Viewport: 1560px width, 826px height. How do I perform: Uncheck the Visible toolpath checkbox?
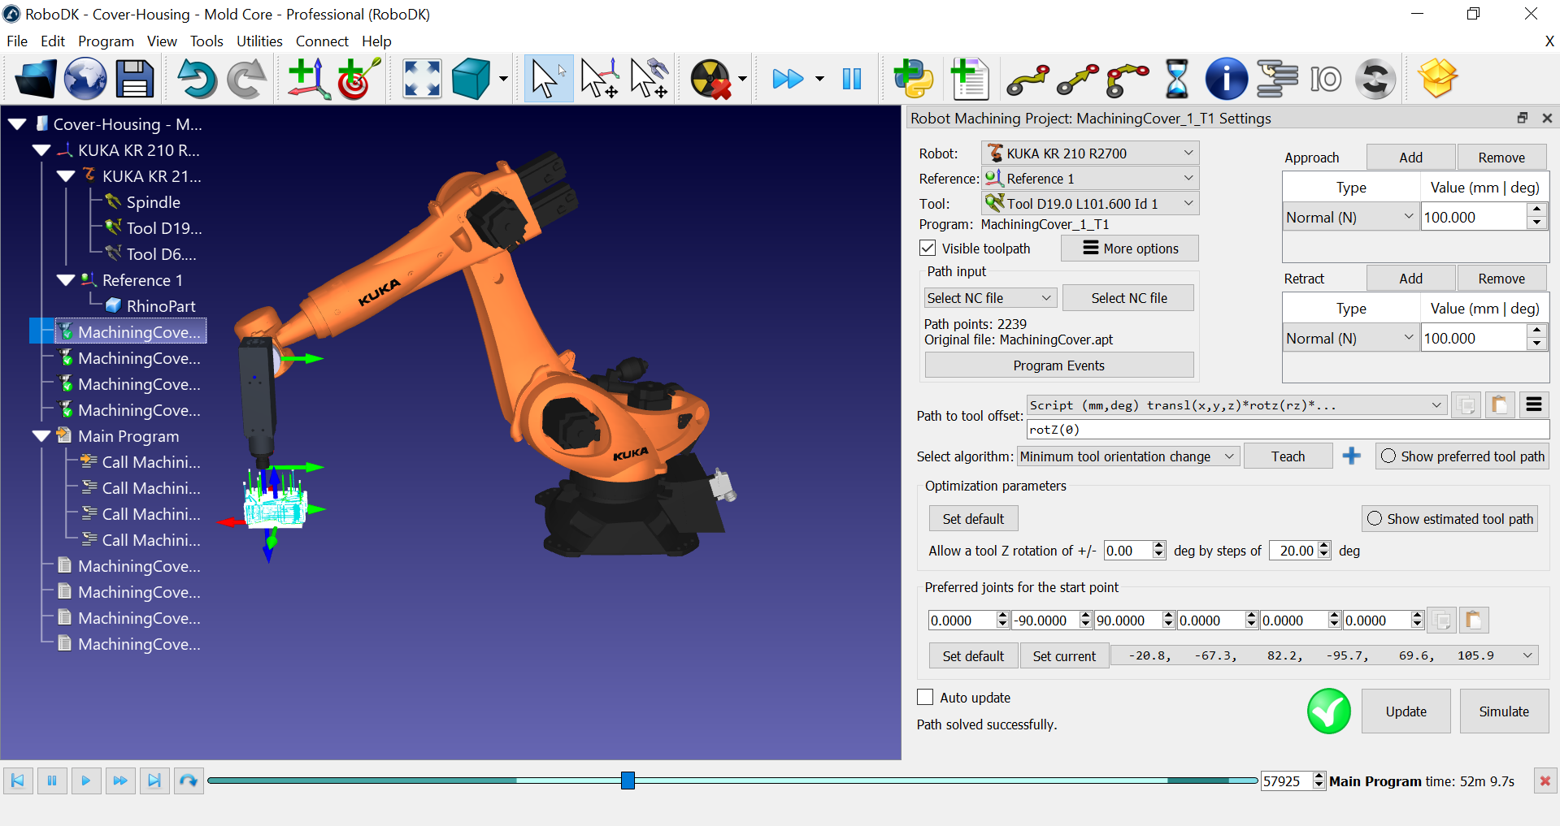(x=927, y=248)
